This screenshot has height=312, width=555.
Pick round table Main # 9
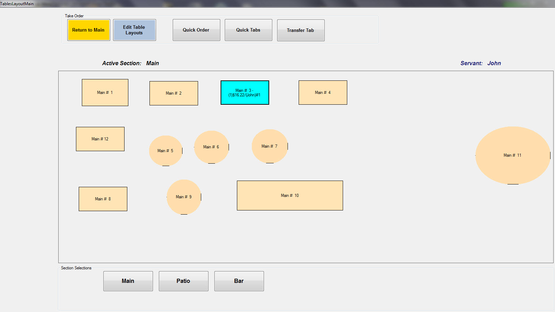184,197
